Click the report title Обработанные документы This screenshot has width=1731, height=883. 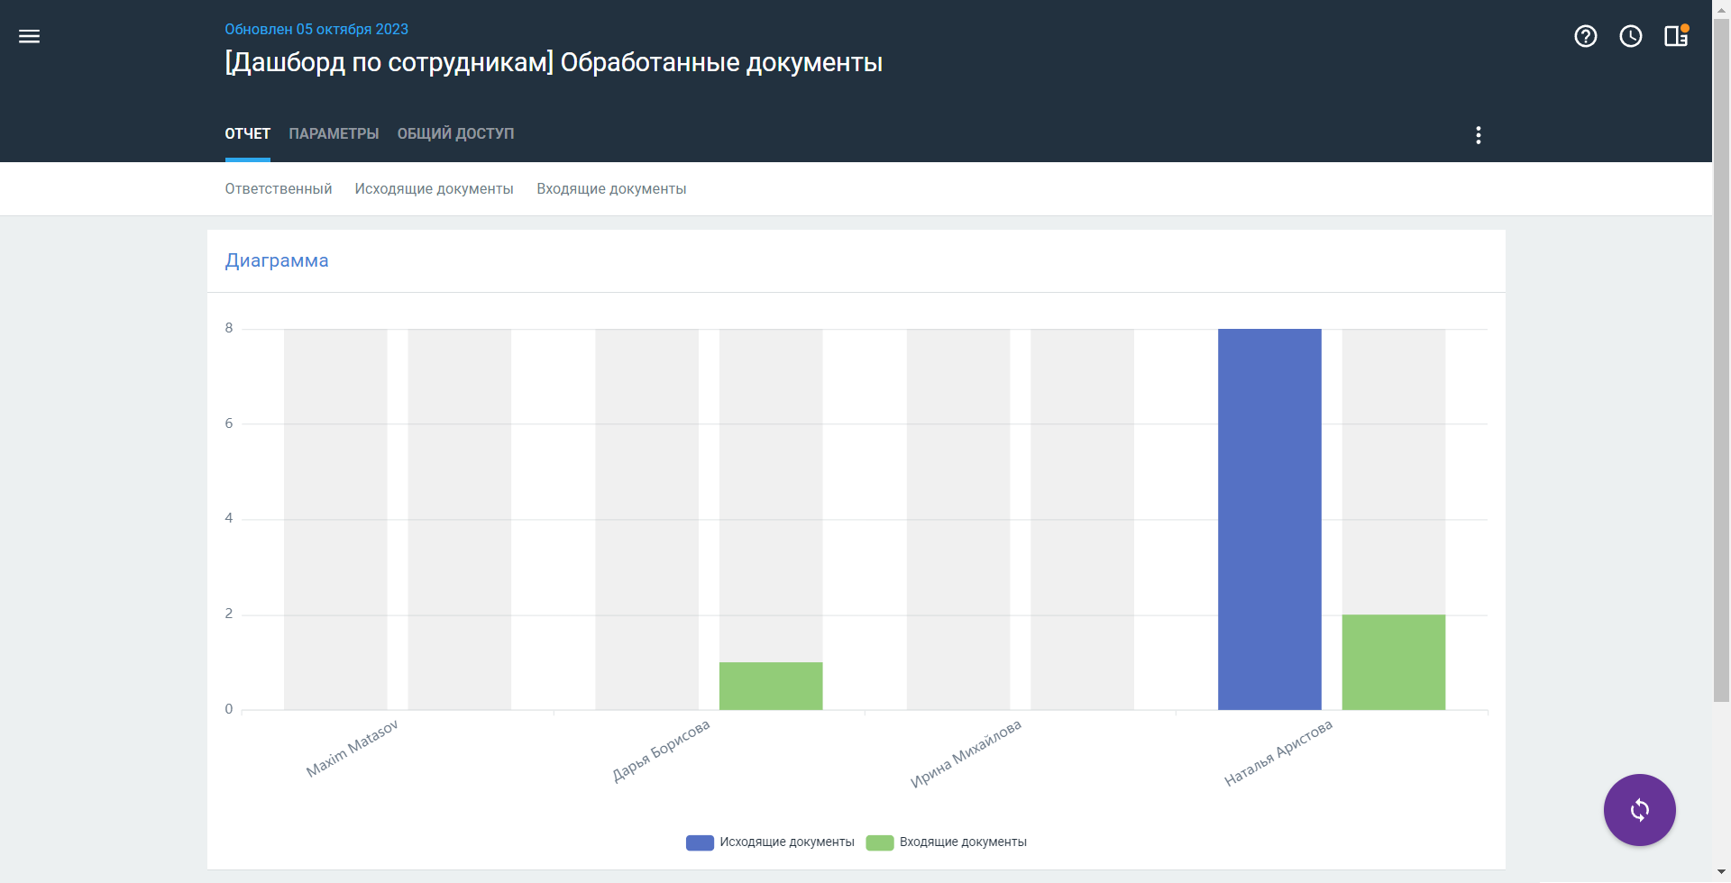pos(554,62)
